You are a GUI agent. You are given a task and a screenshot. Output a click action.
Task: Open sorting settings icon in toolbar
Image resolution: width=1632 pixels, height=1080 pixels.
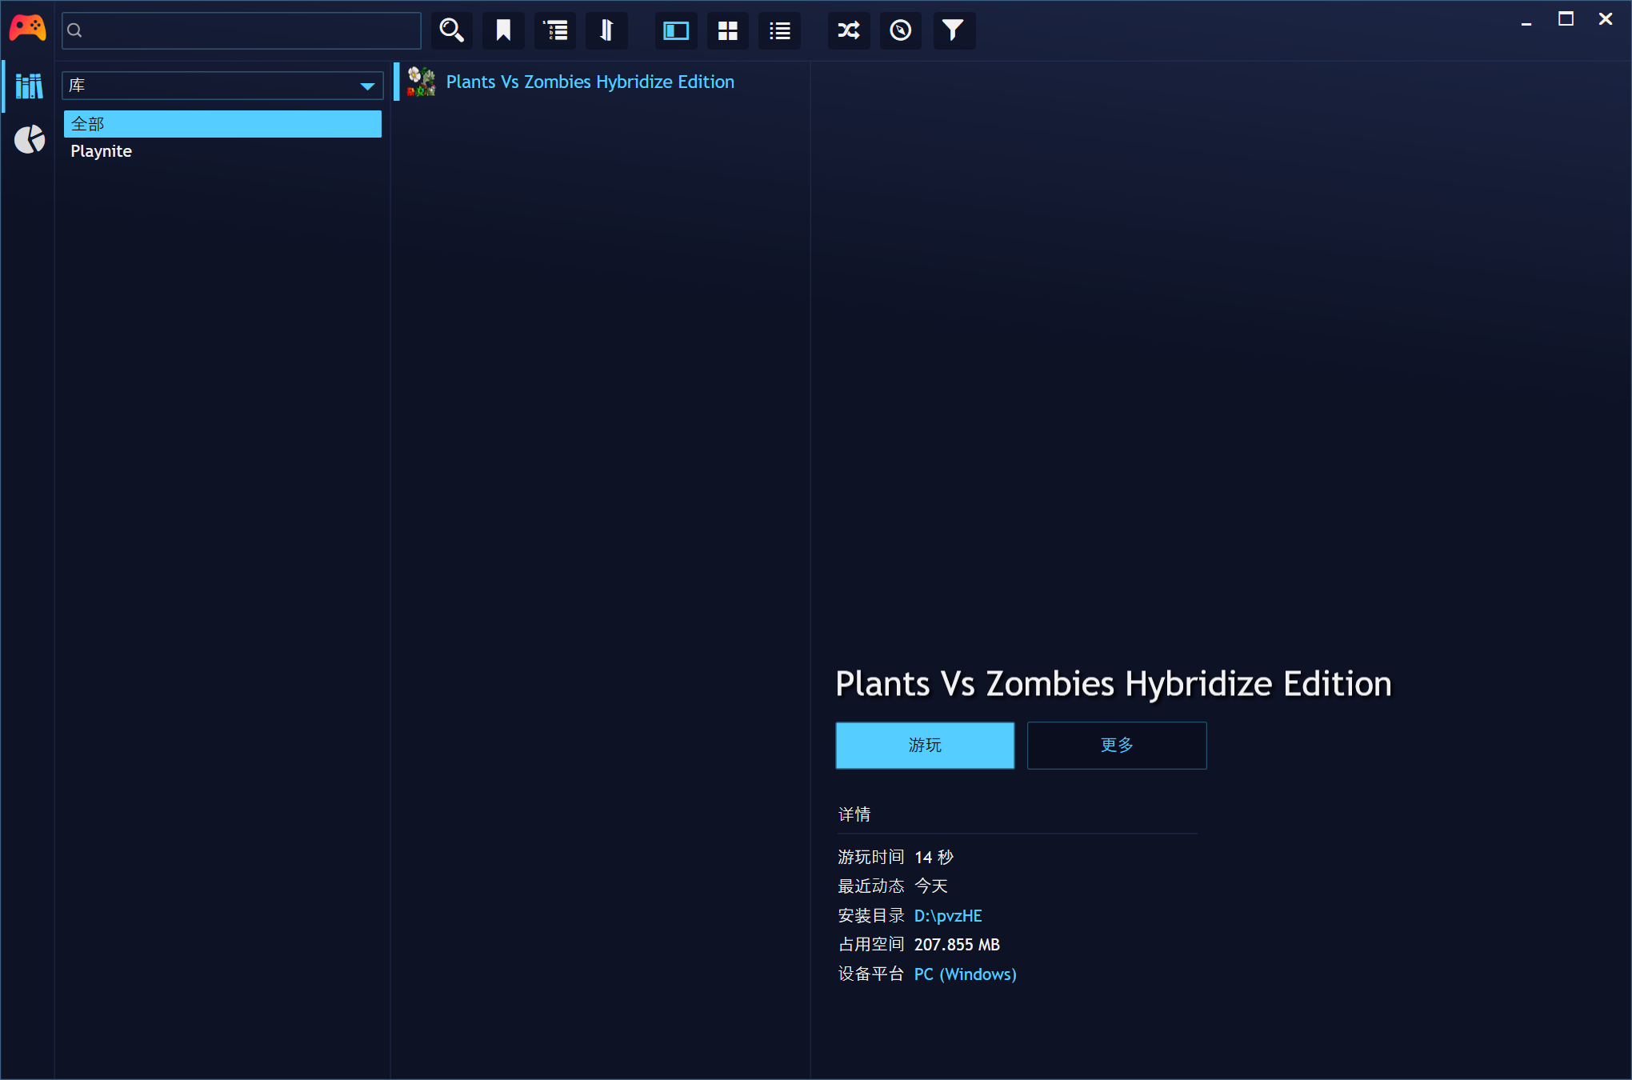[x=606, y=30]
